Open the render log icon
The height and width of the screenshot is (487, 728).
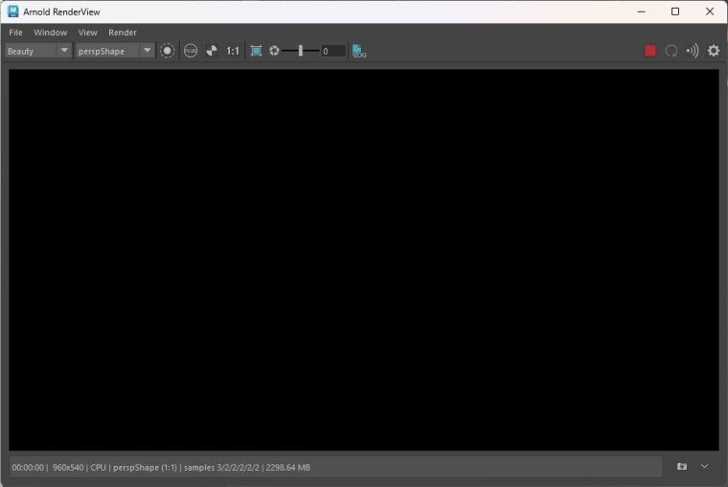[359, 51]
